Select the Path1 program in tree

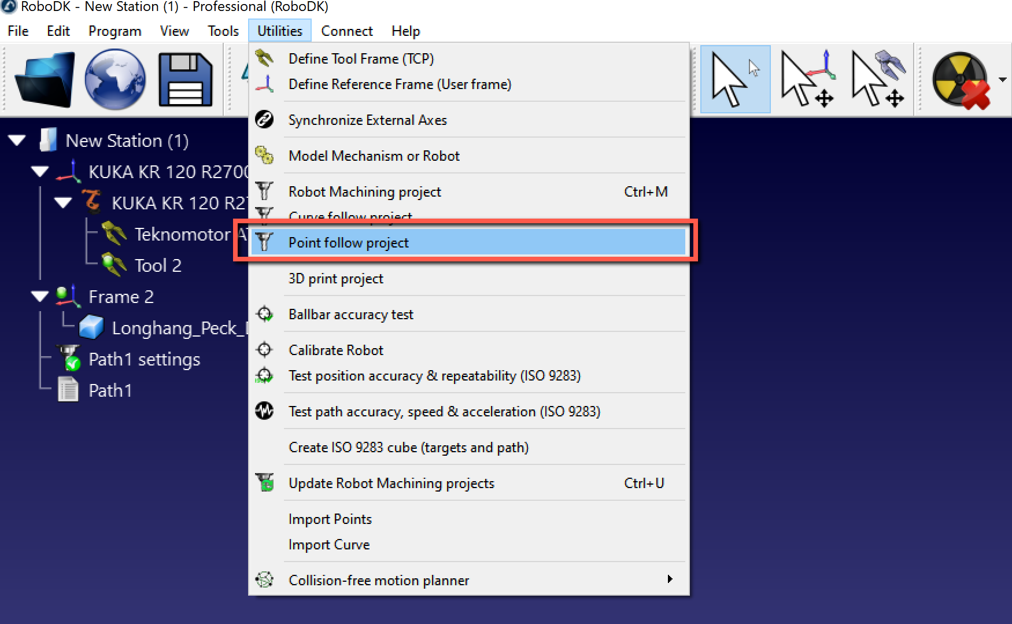pyautogui.click(x=110, y=390)
